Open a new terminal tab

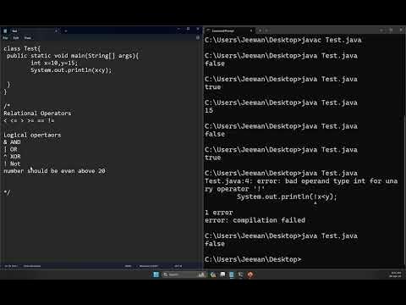[x=260, y=30]
